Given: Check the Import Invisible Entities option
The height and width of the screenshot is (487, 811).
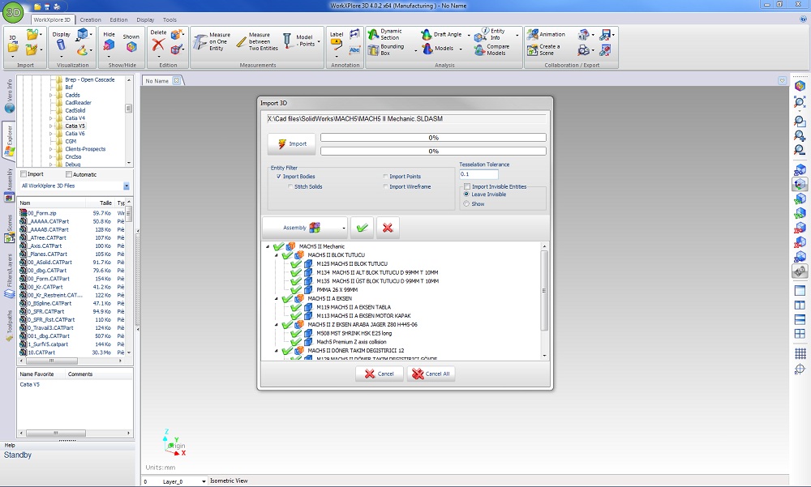Looking at the screenshot, I should tap(467, 186).
